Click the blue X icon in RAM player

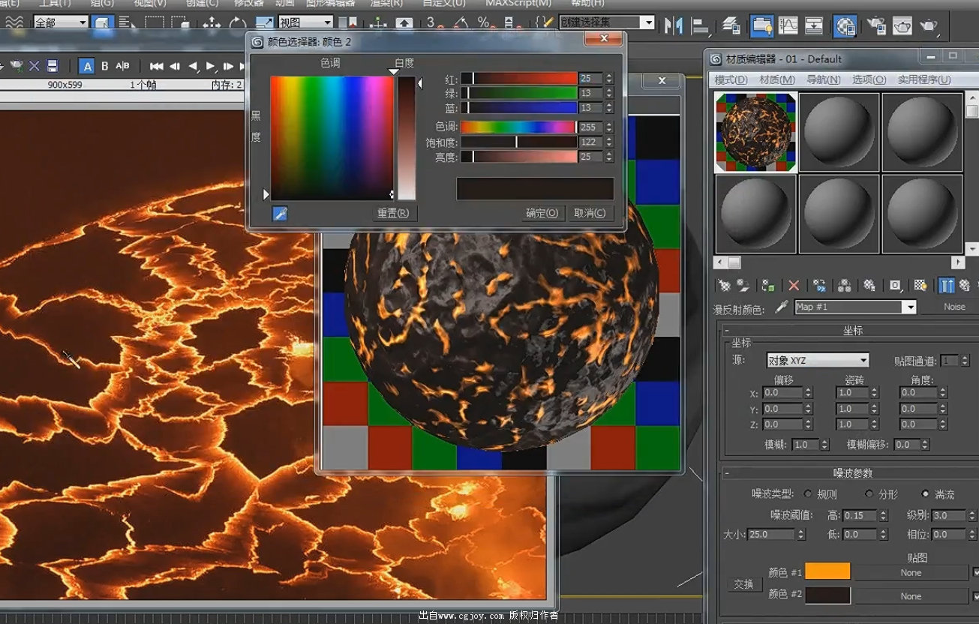(34, 66)
